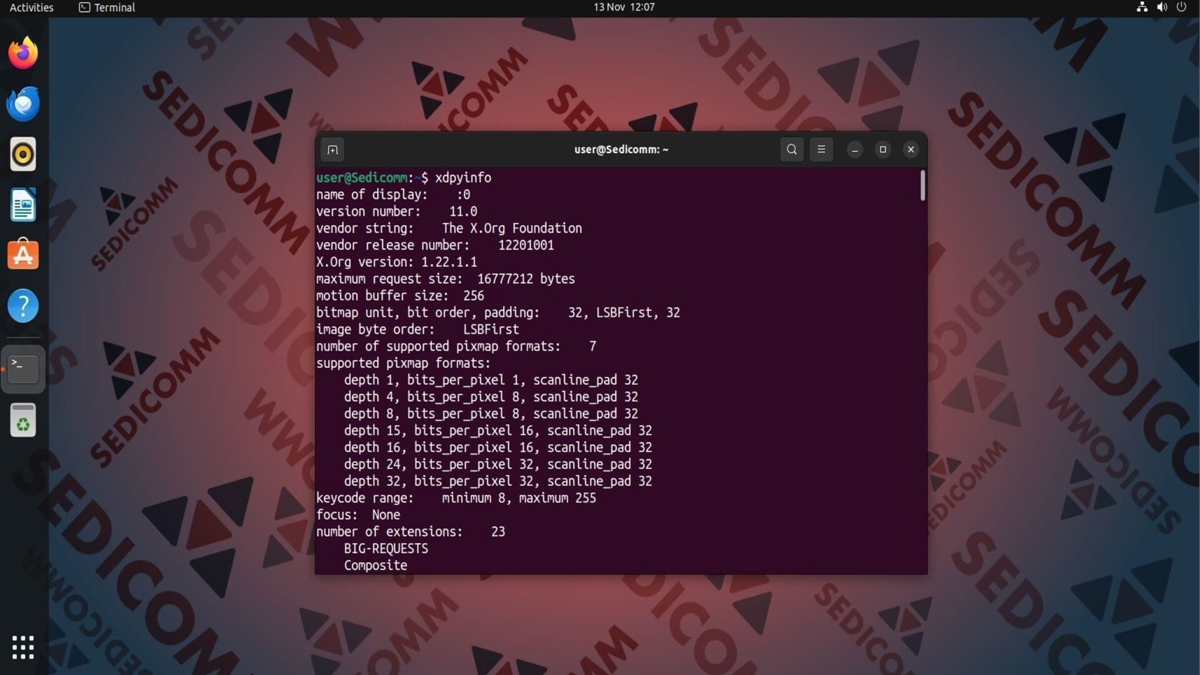Viewport: 1200px width, 675px height.
Task: Click the 'name of display: :0' line
Action: 393,194
